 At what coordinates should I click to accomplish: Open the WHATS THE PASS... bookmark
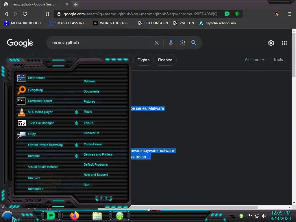pyautogui.click(x=112, y=23)
